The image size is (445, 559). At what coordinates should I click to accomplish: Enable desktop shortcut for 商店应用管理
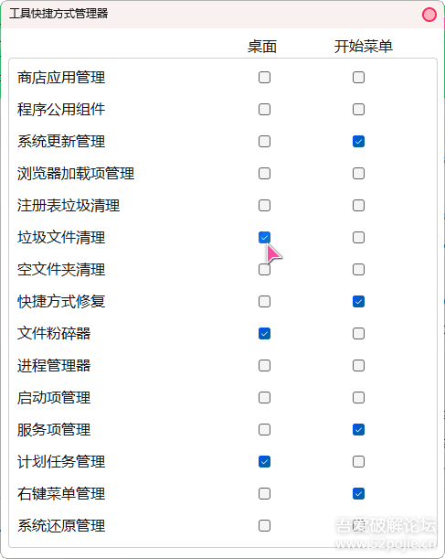[264, 78]
